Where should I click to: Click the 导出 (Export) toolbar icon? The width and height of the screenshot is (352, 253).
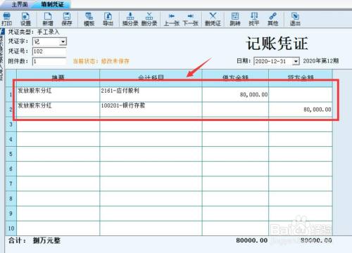tap(108, 19)
